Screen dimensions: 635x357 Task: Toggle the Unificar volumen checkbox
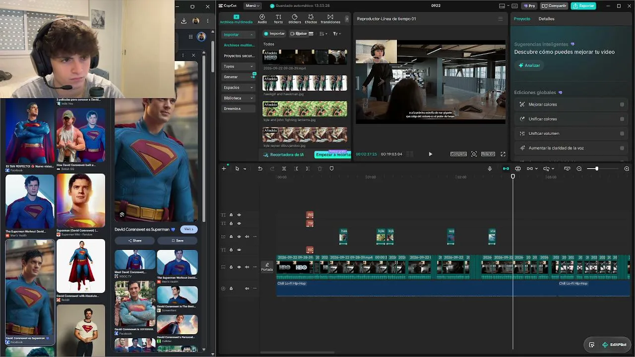point(622,133)
